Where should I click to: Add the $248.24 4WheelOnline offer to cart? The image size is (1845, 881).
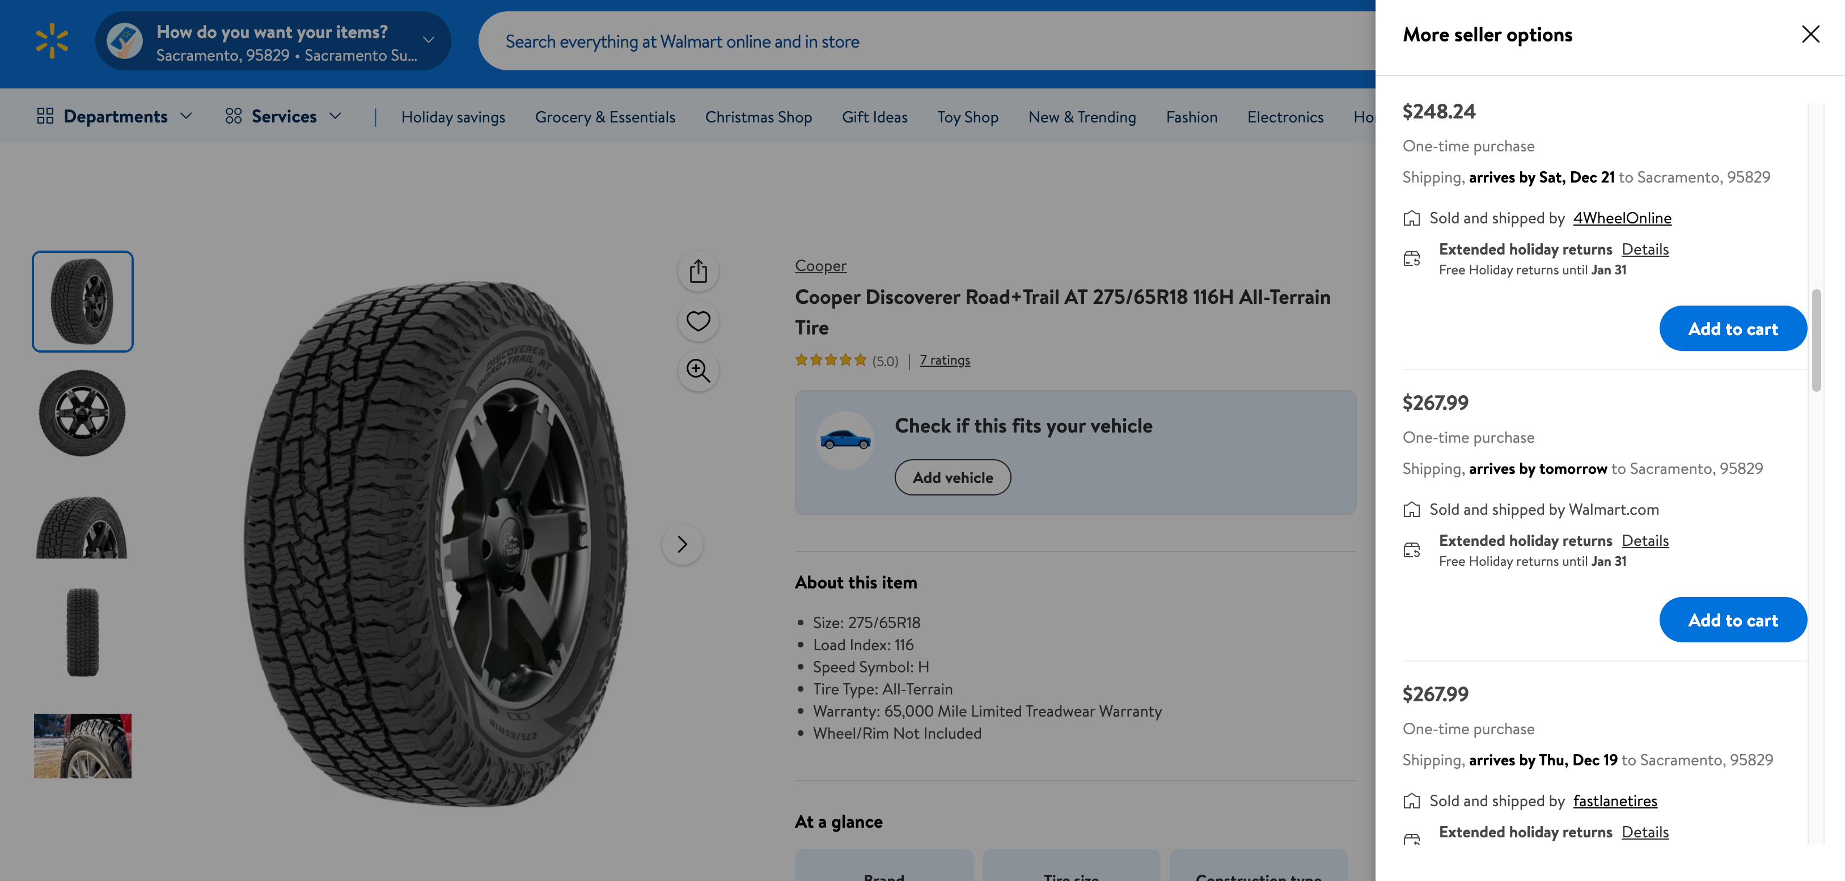[1732, 329]
